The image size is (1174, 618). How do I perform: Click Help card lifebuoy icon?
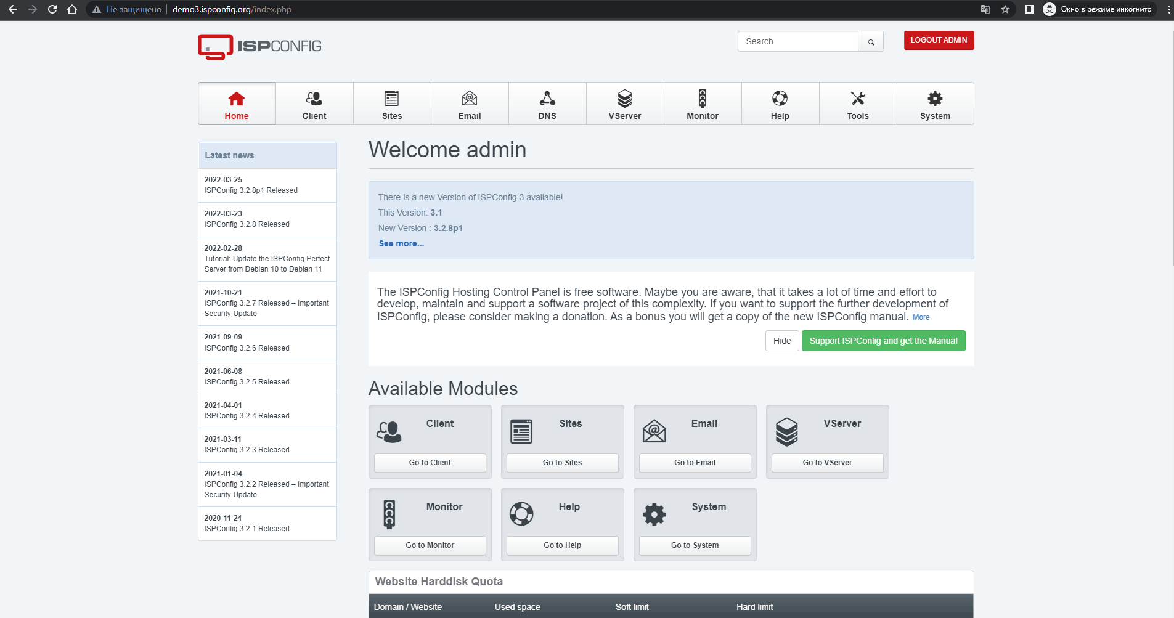[x=521, y=514]
